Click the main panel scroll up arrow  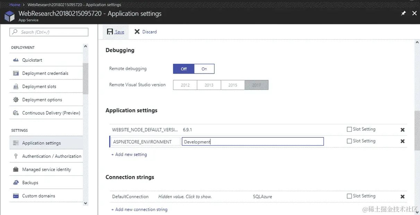pyautogui.click(x=417, y=42)
